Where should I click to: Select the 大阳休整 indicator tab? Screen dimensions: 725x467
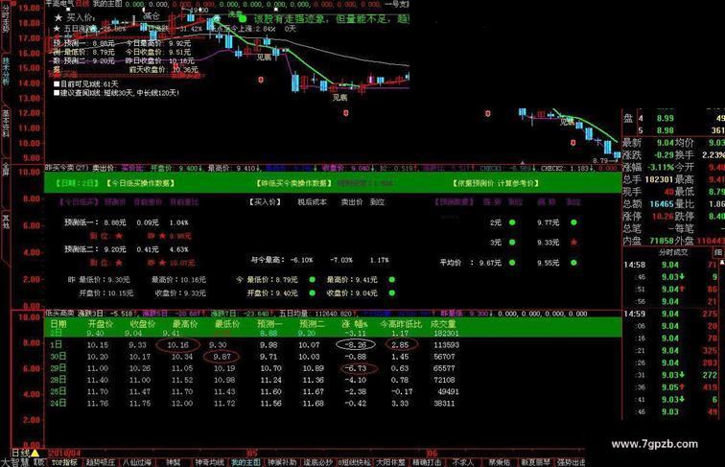tap(390, 462)
